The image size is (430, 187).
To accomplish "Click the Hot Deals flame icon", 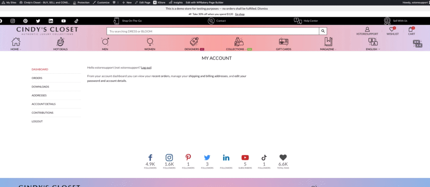I will 60,42.
